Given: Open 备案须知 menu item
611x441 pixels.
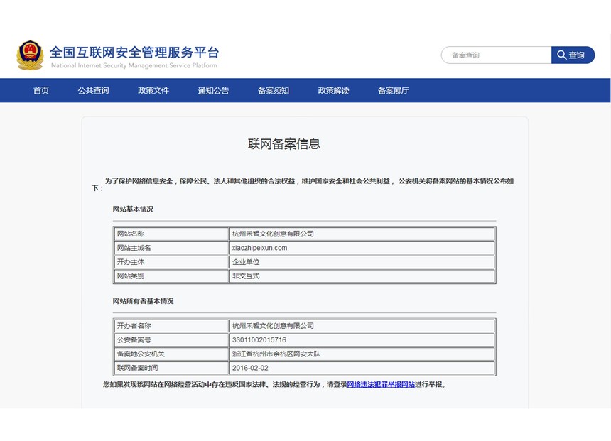Looking at the screenshot, I should [x=273, y=90].
